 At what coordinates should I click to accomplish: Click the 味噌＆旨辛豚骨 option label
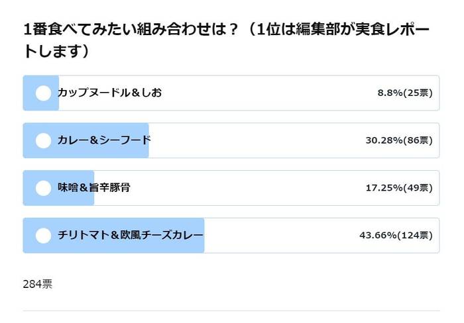(94, 188)
